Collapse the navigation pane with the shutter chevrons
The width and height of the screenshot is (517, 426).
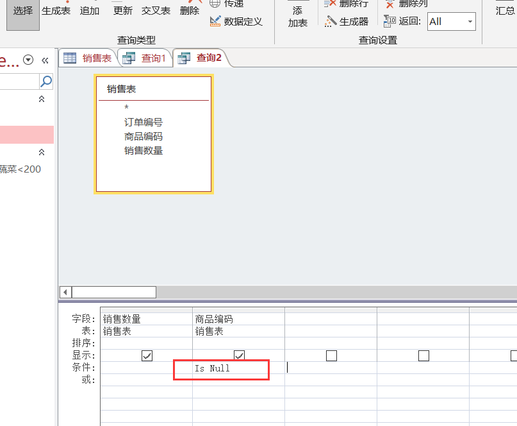pos(45,60)
